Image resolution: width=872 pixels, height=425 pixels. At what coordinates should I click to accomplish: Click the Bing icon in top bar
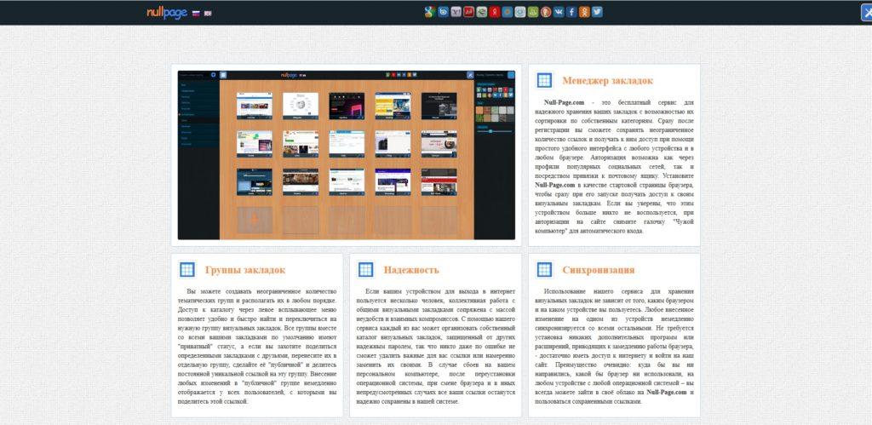click(x=443, y=12)
